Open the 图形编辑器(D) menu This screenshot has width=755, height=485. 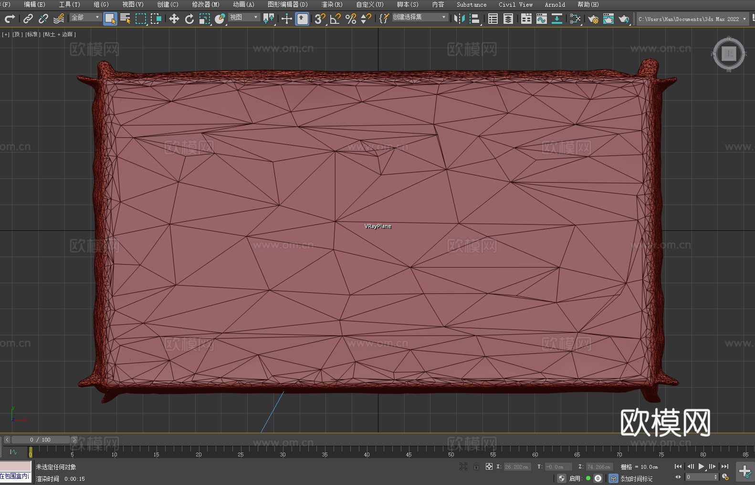[287, 4]
